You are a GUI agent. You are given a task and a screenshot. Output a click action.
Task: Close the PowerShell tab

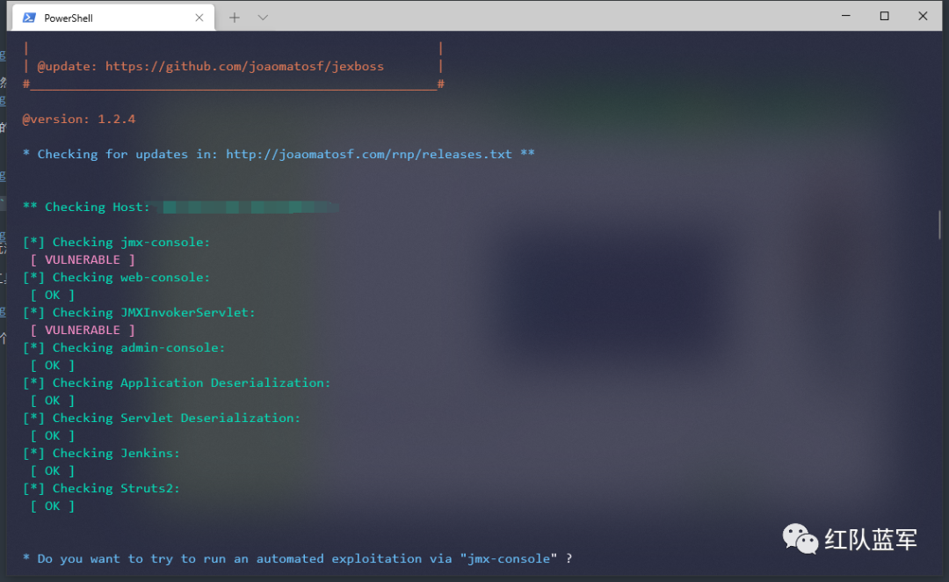tap(199, 18)
